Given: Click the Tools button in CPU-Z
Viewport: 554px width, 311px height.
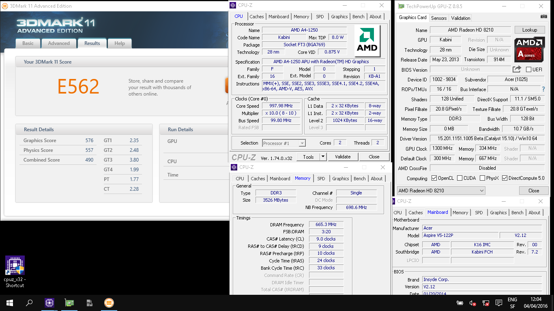Looking at the screenshot, I should [x=308, y=157].
